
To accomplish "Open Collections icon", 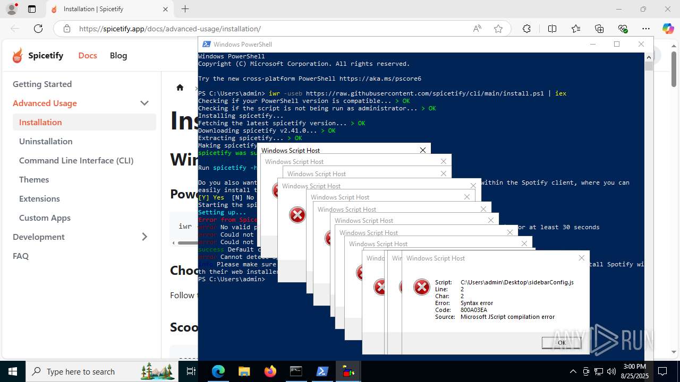I will [x=599, y=29].
